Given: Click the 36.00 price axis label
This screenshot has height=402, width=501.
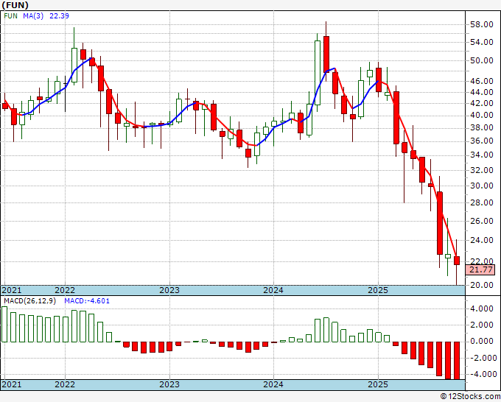Looking at the screenshot, I should pyautogui.click(x=482, y=141).
